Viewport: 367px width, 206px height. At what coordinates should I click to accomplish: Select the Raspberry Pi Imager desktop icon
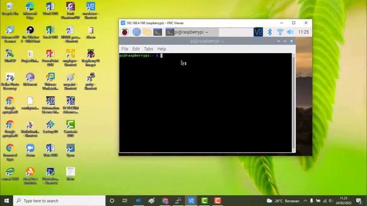click(91, 58)
